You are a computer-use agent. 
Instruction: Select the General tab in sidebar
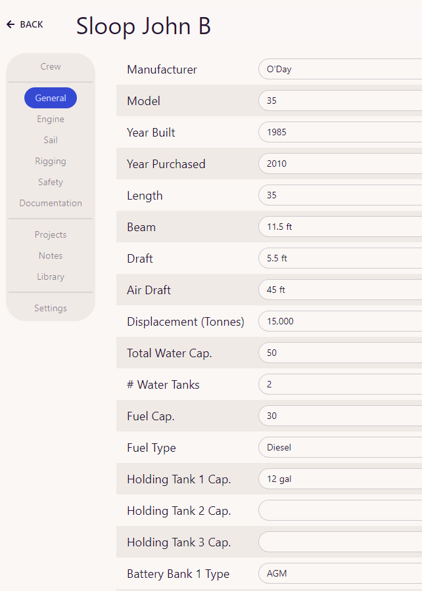coord(51,98)
